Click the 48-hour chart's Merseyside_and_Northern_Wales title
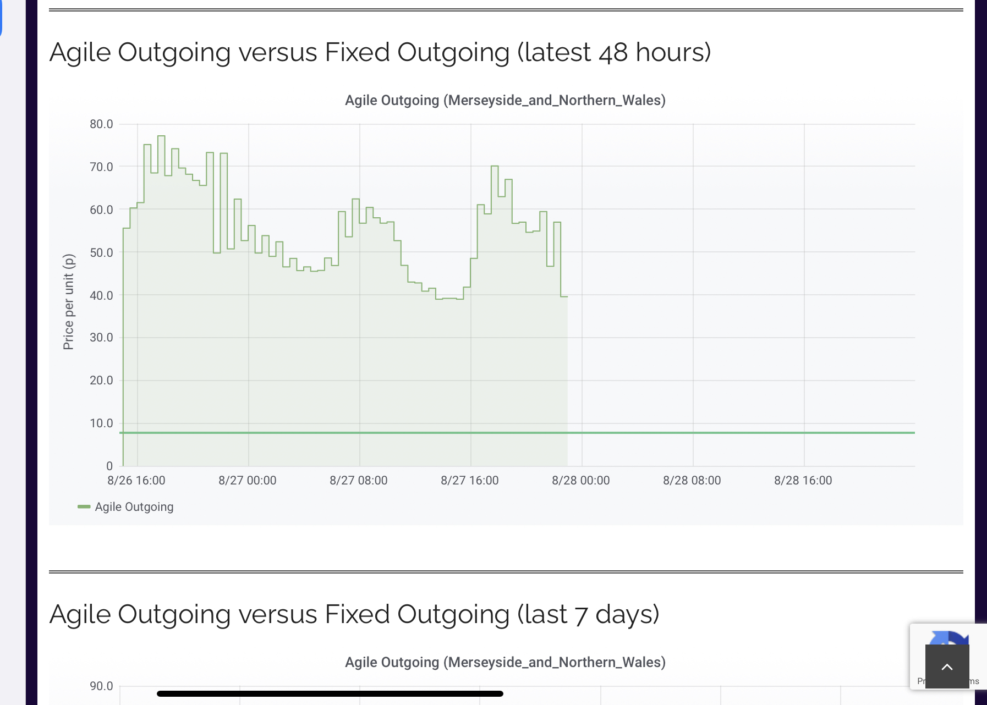Viewport: 987px width, 705px height. coord(505,100)
